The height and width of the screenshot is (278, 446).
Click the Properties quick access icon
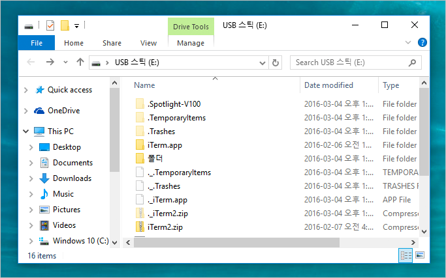tap(50, 25)
